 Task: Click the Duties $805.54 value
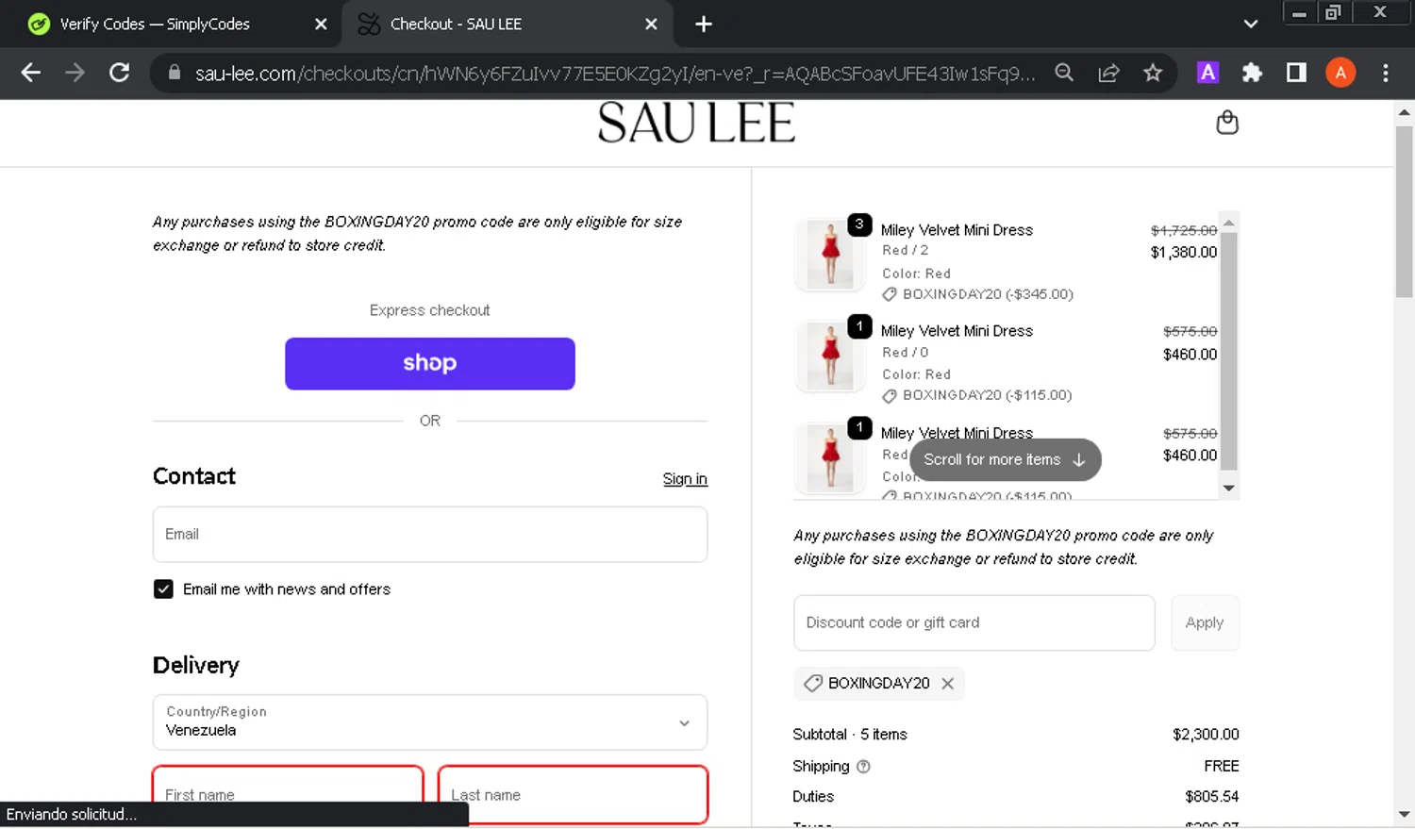click(1212, 797)
